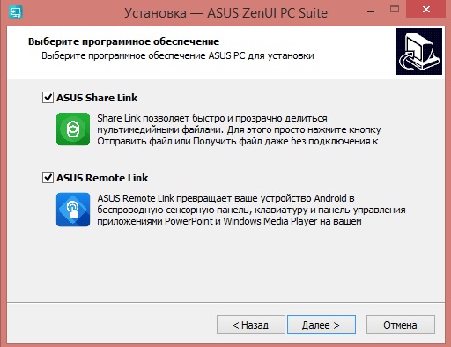Click the subtitle about ASUS PC для установки
The width and height of the screenshot is (451, 347).
point(178,55)
